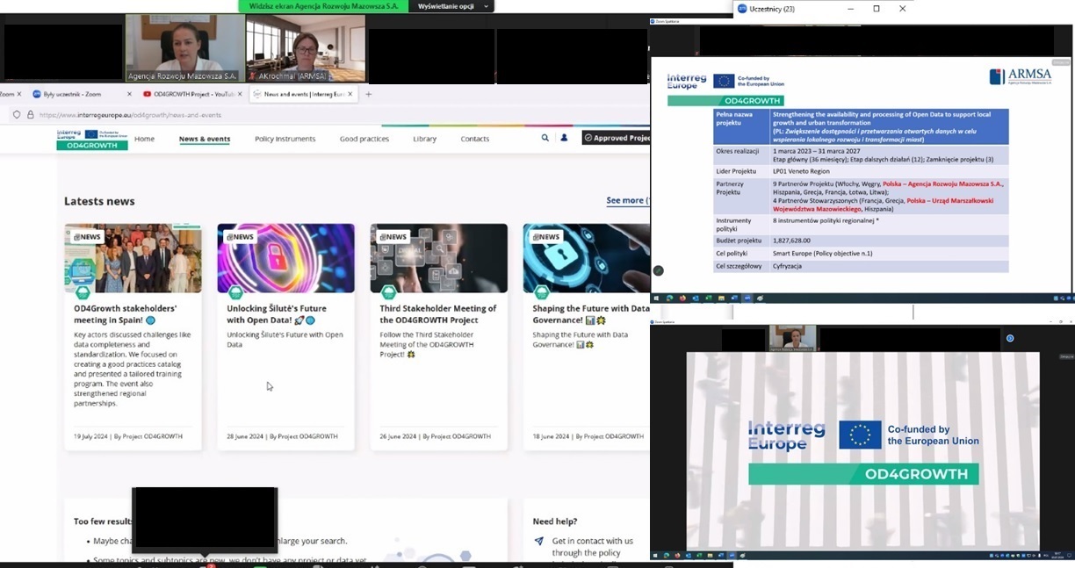The image size is (1075, 568).
Task: Click the hexagon badge on Third Stakeholder card
Action: click(388, 292)
